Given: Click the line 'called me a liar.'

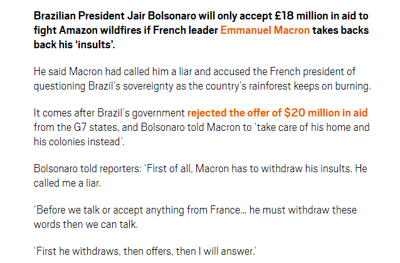Looking at the screenshot, I should pos(67,183).
